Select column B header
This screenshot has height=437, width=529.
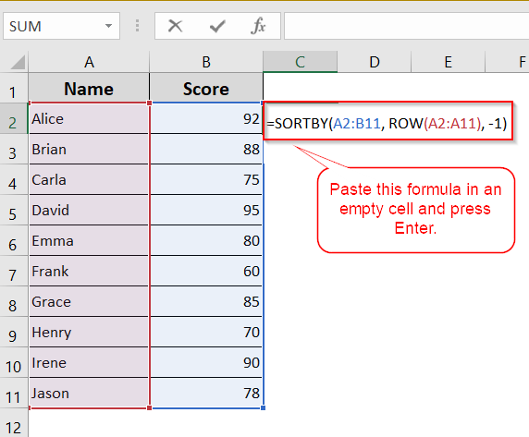click(206, 62)
